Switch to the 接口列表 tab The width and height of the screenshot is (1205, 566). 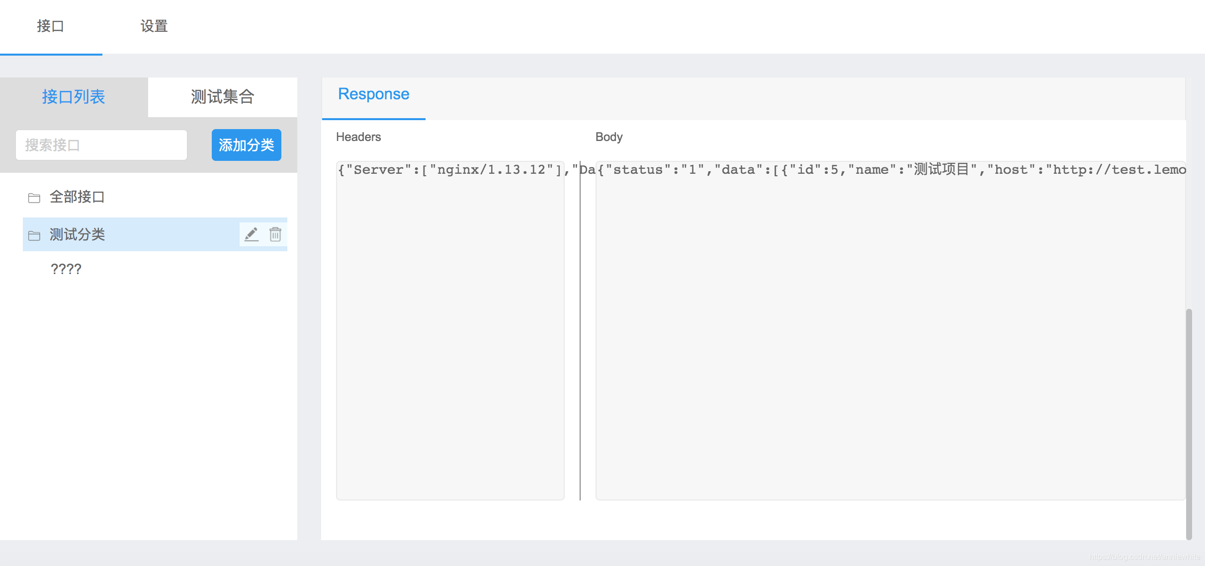[x=74, y=97]
